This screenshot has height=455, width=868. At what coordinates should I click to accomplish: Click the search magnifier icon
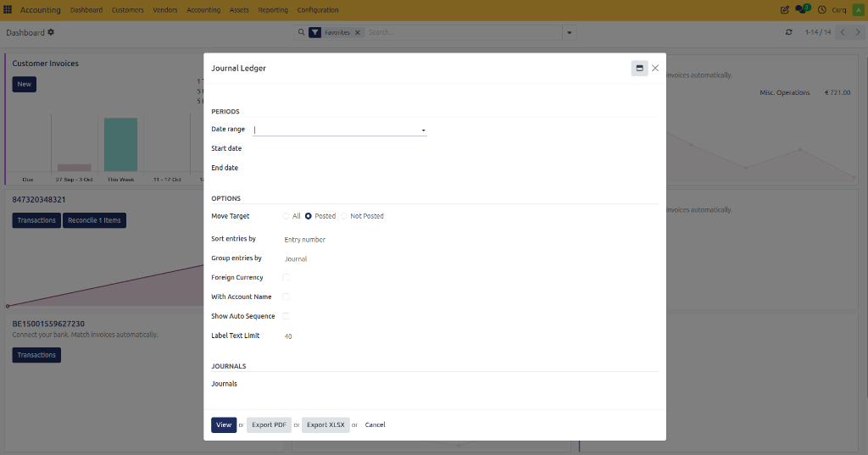[x=301, y=32]
